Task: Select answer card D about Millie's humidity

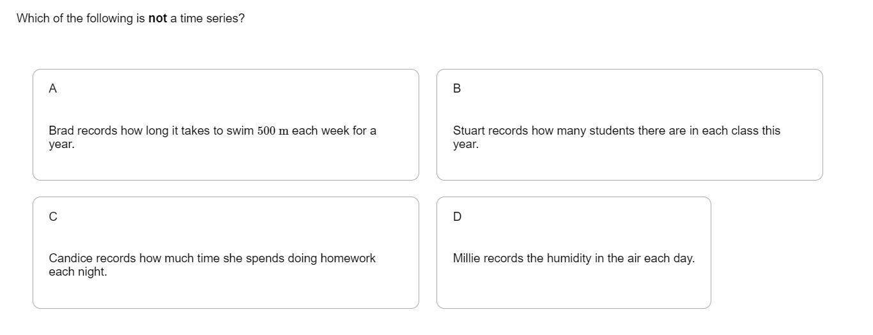Action: pyautogui.click(x=574, y=253)
